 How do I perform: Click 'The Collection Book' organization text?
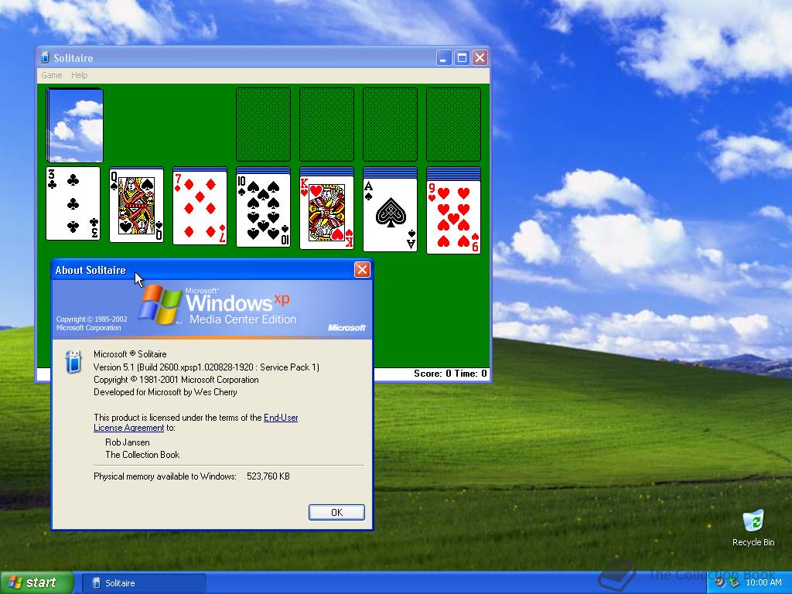pos(142,455)
